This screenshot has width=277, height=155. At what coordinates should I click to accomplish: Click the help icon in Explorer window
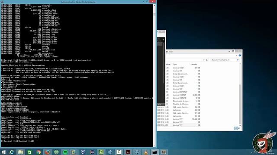240,56
